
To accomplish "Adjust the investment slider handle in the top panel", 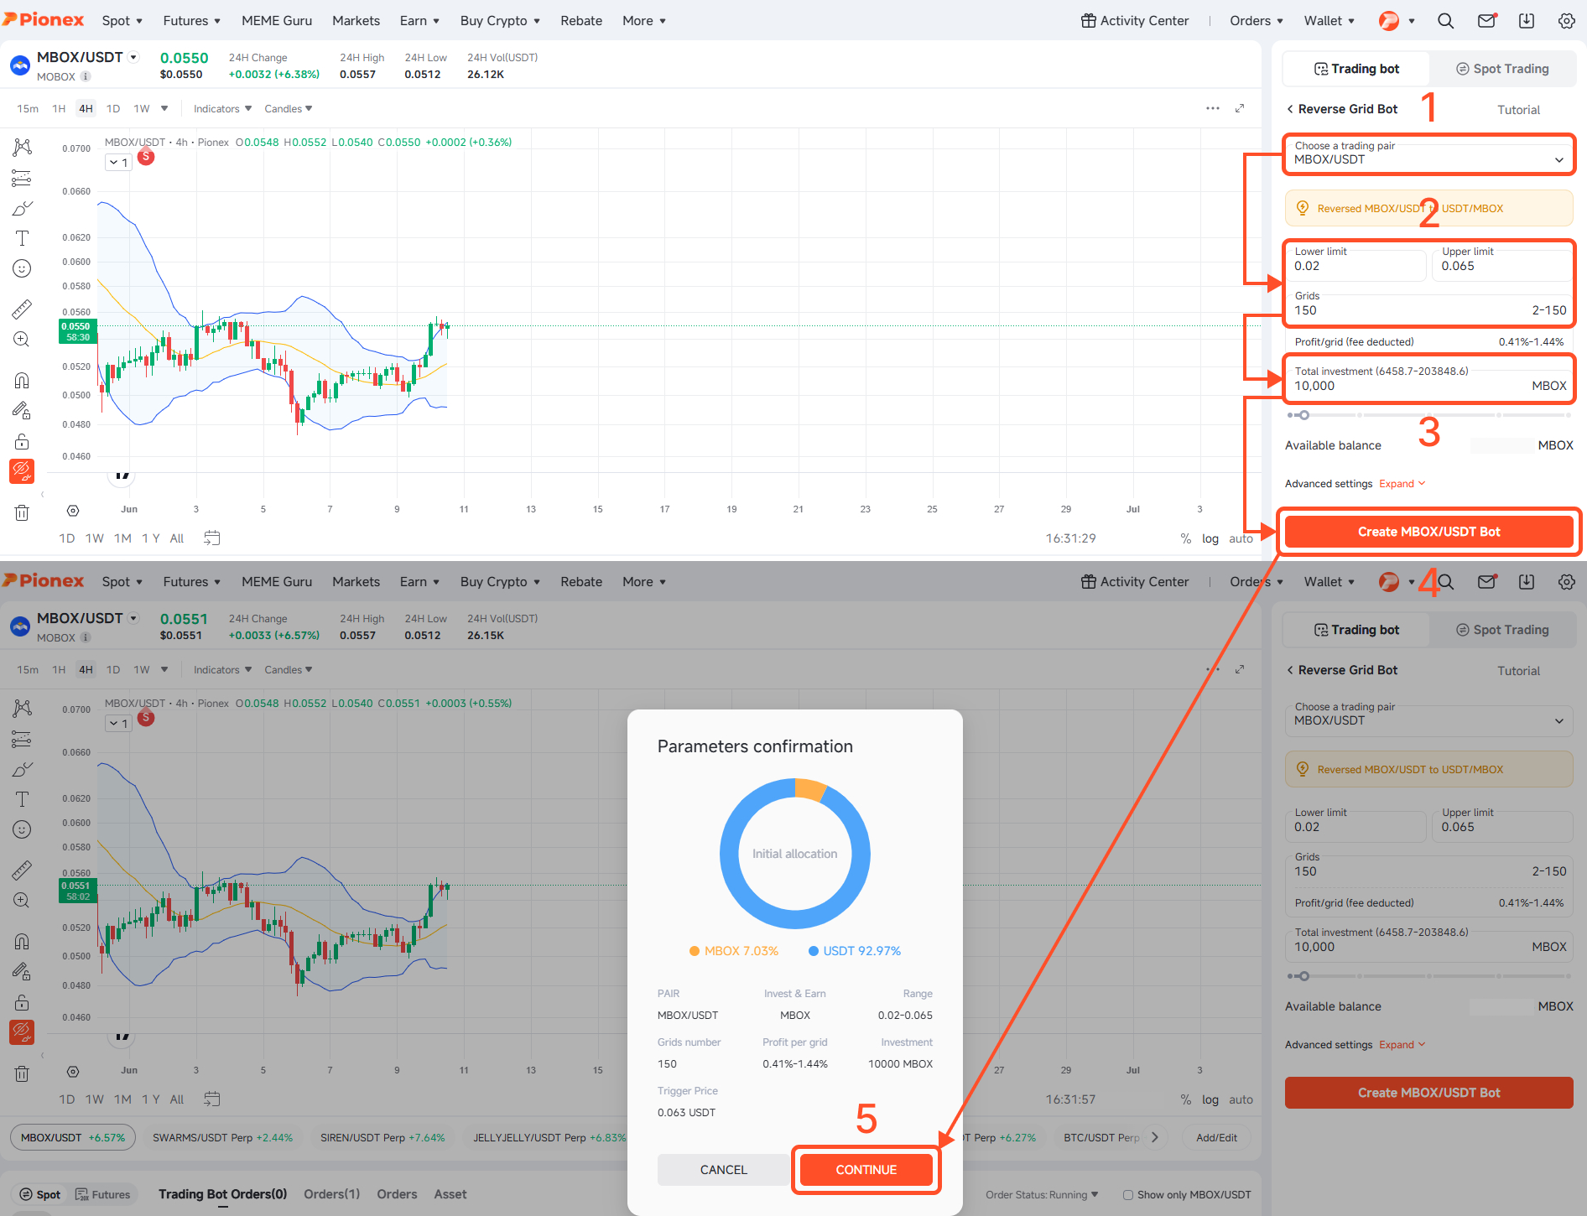I will coord(1303,415).
